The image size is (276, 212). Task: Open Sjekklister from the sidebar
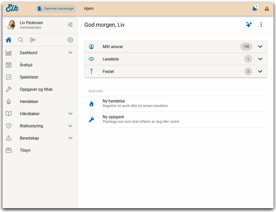pos(29,77)
